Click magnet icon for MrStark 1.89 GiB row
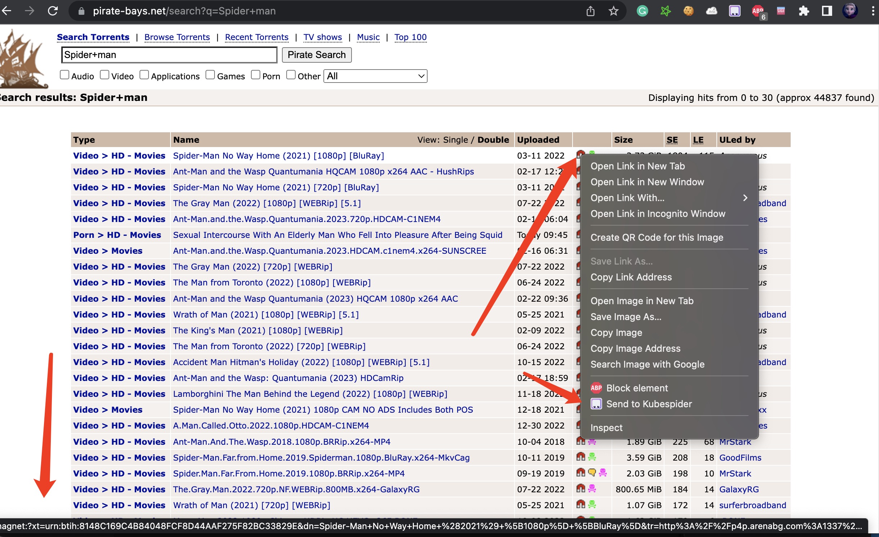879x537 pixels. [580, 441]
